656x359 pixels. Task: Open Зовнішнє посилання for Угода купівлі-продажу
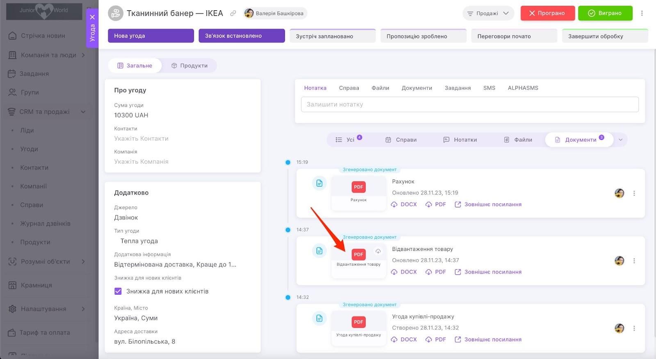(488, 339)
